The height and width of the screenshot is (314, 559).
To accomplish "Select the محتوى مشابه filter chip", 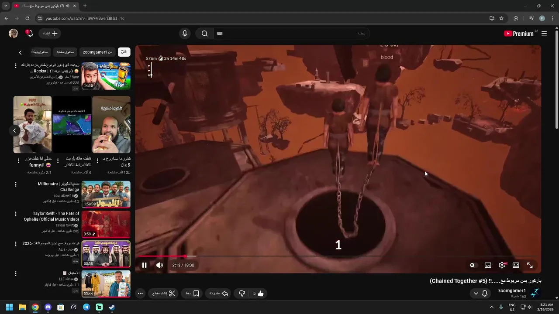I will (66, 52).
